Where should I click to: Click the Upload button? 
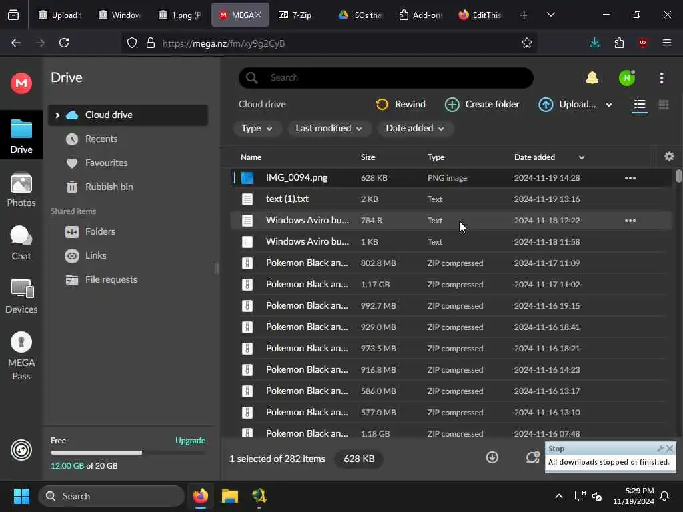tap(567, 105)
